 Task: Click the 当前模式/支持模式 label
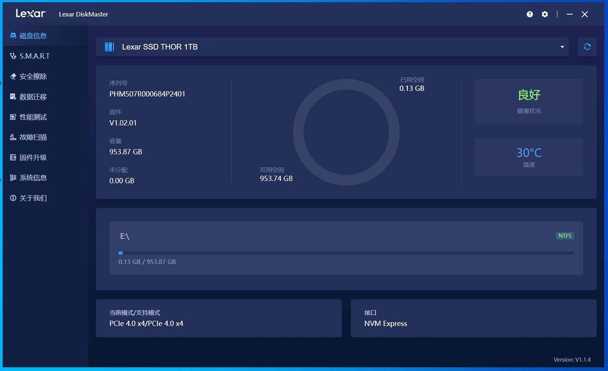pos(135,313)
